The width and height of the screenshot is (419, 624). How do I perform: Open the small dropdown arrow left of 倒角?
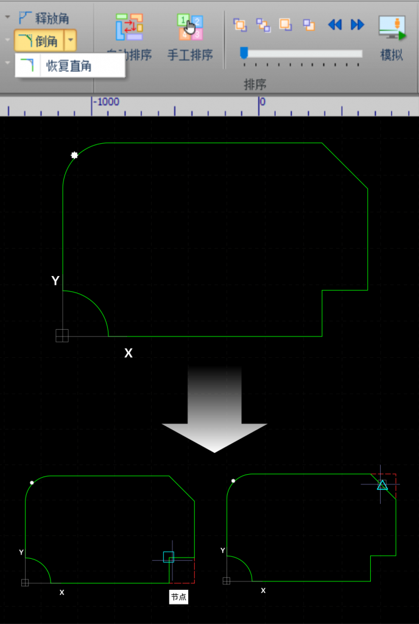click(8, 41)
